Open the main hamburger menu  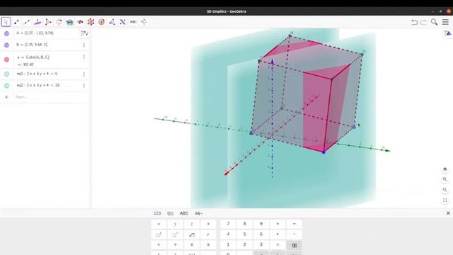445,22
